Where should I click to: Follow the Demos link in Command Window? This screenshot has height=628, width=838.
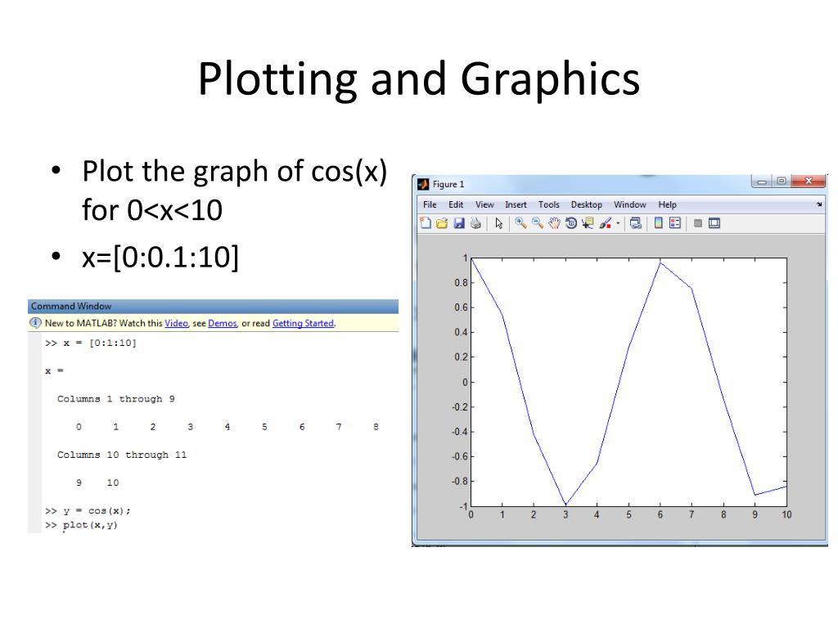[223, 323]
